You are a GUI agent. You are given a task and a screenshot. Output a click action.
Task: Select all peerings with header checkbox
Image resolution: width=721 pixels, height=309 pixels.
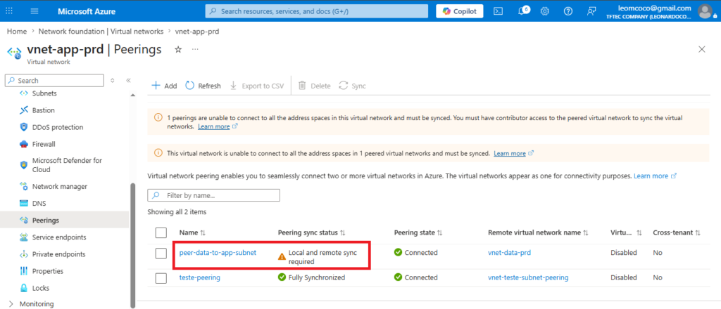[x=161, y=233]
